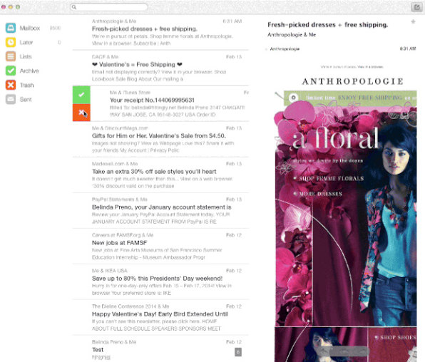Open Your receipt No.144069995631 email
The image size is (425, 362).
170,103
